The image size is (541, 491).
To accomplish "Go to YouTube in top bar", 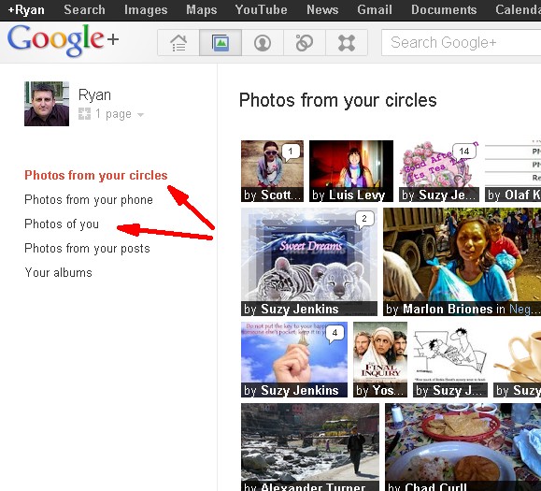I will tap(262, 9).
